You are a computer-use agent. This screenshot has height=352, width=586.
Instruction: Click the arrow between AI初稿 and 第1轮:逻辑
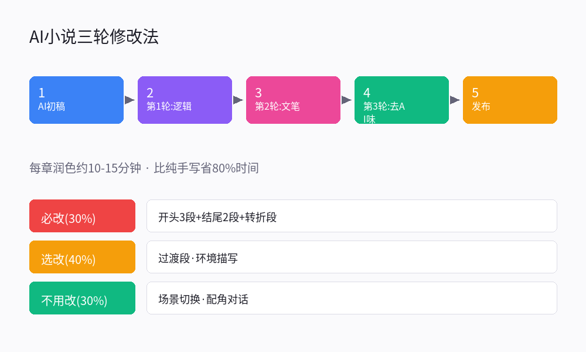click(x=130, y=100)
